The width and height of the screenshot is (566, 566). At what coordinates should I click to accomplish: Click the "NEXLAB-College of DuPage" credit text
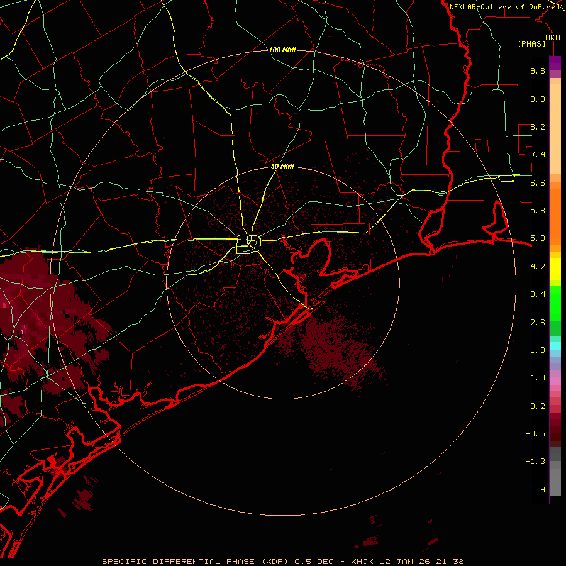point(503,7)
